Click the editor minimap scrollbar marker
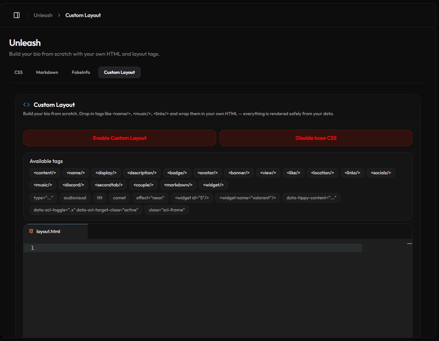Viewport: 439px width, 341px height. 409,244
